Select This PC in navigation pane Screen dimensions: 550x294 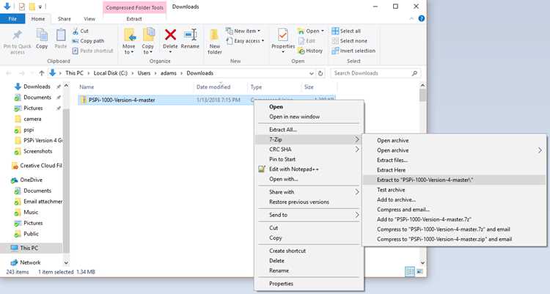pyautogui.click(x=29, y=248)
